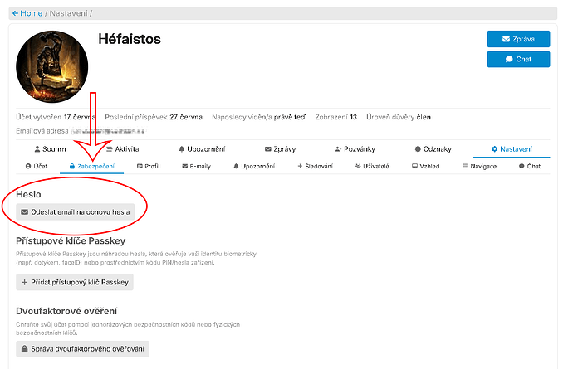
Task: Click the blue Zpráva message button
Action: 518,39
